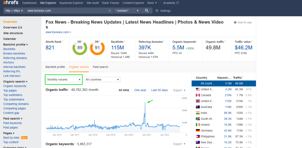Open Overview 2.0 in sidebar
The height and width of the screenshot is (148, 302).
click(12, 27)
